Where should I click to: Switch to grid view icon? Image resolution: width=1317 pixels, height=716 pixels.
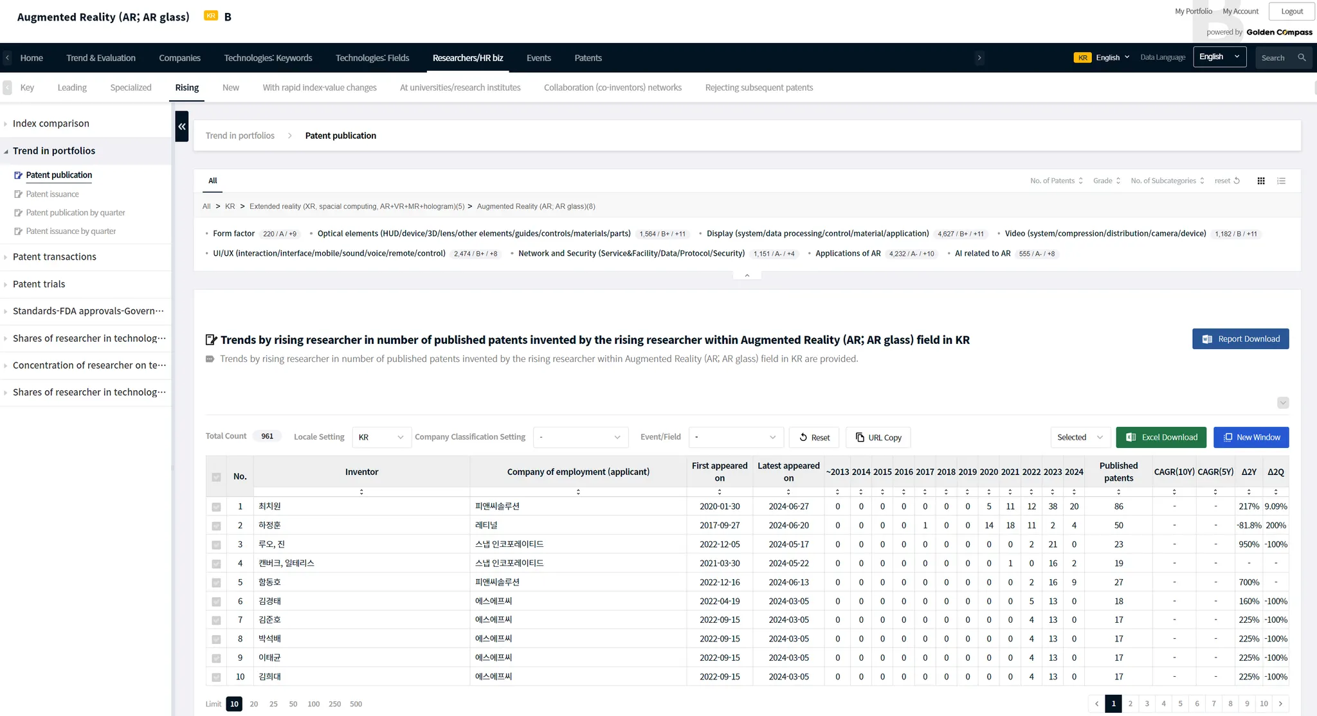pos(1261,181)
